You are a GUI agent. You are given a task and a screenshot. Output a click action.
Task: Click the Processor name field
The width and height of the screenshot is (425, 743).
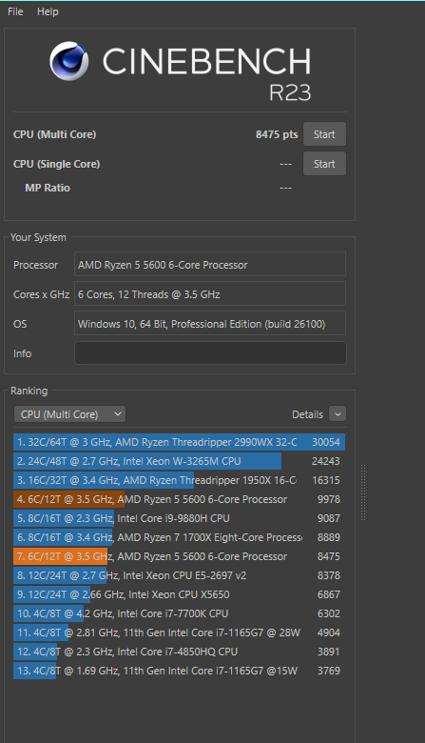click(210, 265)
